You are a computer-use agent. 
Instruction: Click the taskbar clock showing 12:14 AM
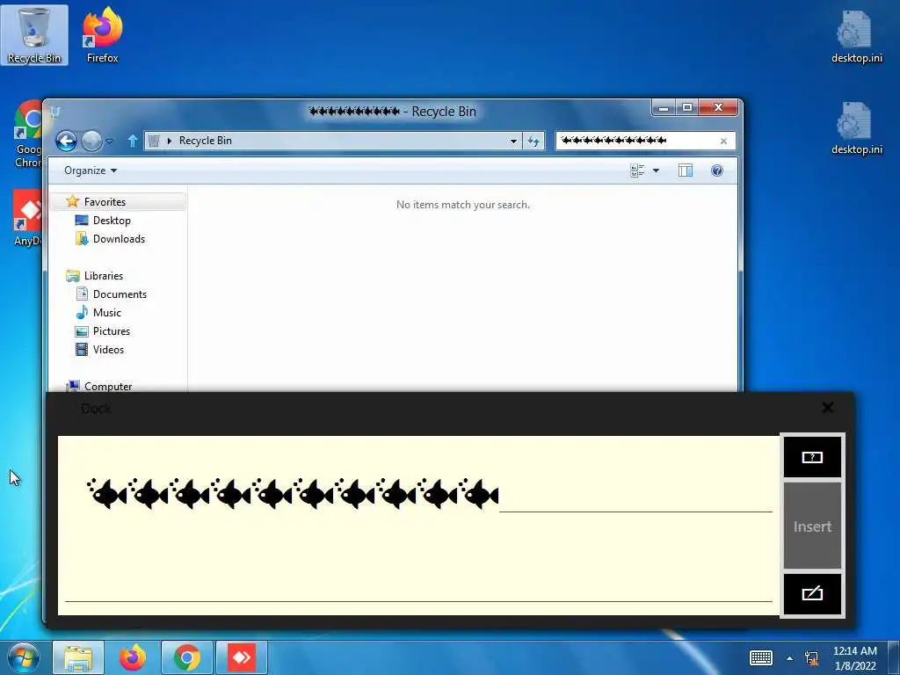pyautogui.click(x=855, y=658)
